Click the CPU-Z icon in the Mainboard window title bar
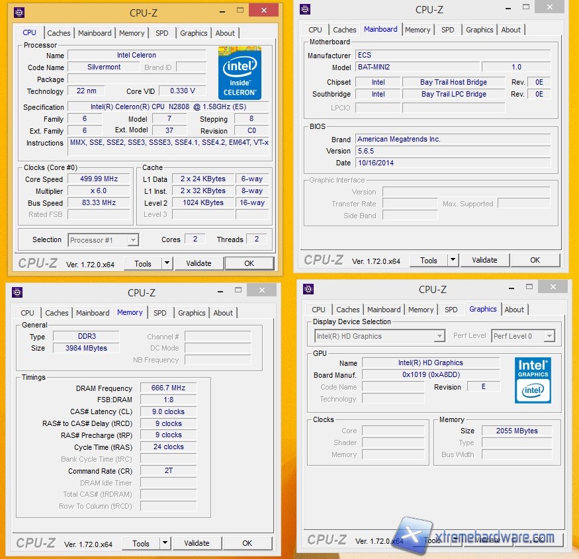Image resolution: width=579 pixels, height=559 pixels. coord(305,9)
